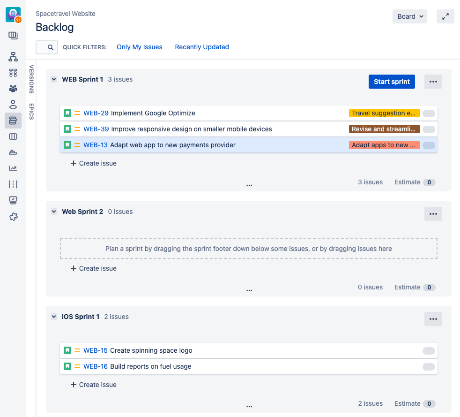Create issue in iOS Sprint 1
This screenshot has width=460, height=417.
(94, 385)
